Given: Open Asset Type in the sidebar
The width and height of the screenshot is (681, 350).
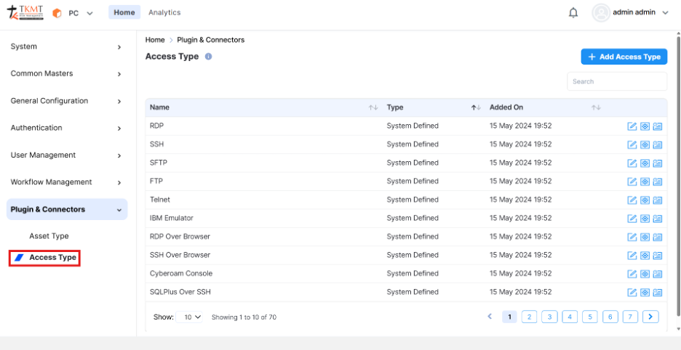Looking at the screenshot, I should [49, 236].
